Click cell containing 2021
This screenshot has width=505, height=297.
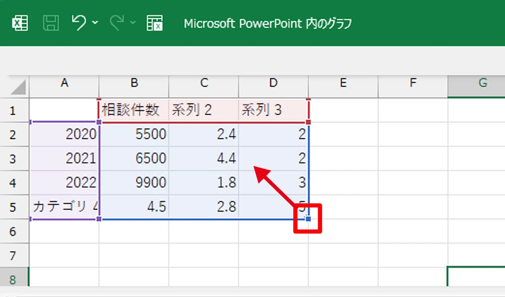click(64, 159)
